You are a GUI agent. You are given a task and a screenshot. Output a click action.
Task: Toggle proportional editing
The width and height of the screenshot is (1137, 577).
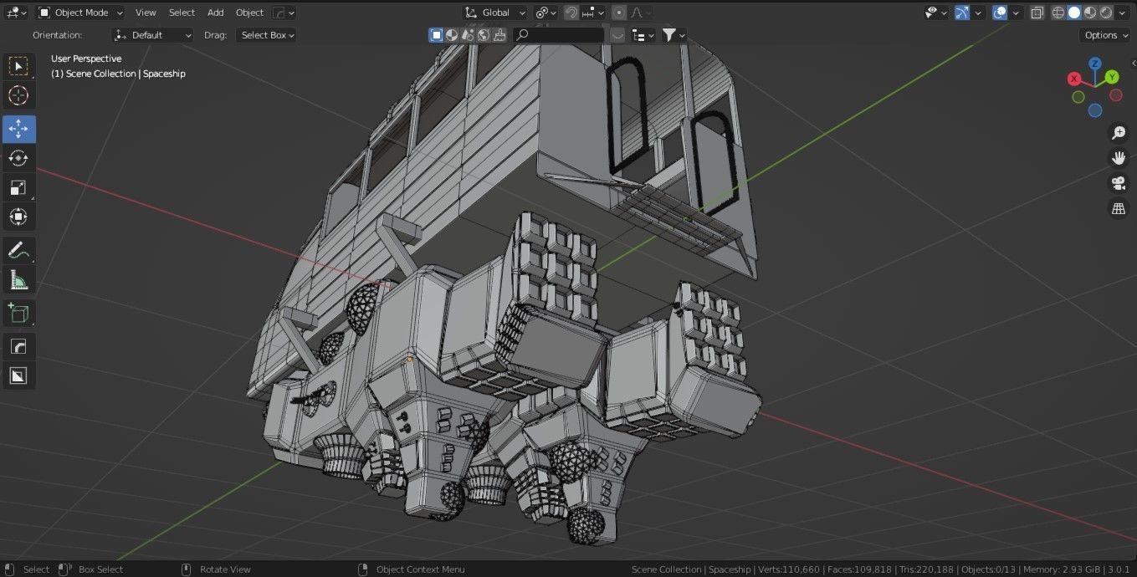coord(618,13)
